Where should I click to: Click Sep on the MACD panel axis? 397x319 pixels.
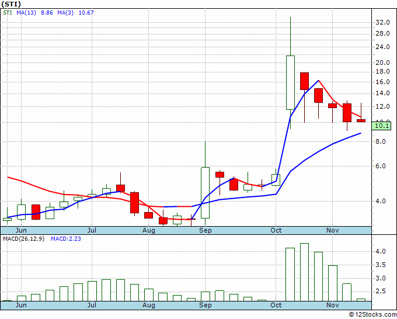click(205, 305)
